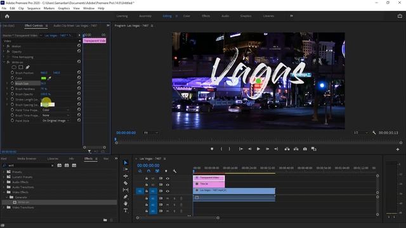
Task: Click the Brush Spacing value field being edited
Action: [48, 104]
